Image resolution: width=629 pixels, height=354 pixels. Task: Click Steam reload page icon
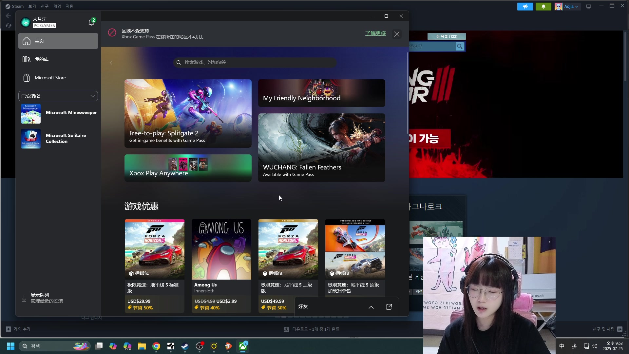[x=8, y=25]
